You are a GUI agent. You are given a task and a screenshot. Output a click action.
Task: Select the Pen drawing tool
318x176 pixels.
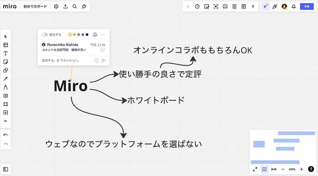[6, 87]
